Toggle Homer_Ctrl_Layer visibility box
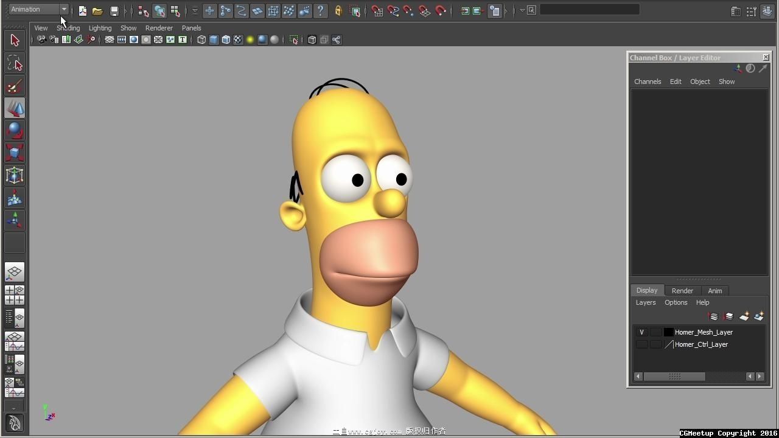The image size is (779, 438). [x=641, y=344]
